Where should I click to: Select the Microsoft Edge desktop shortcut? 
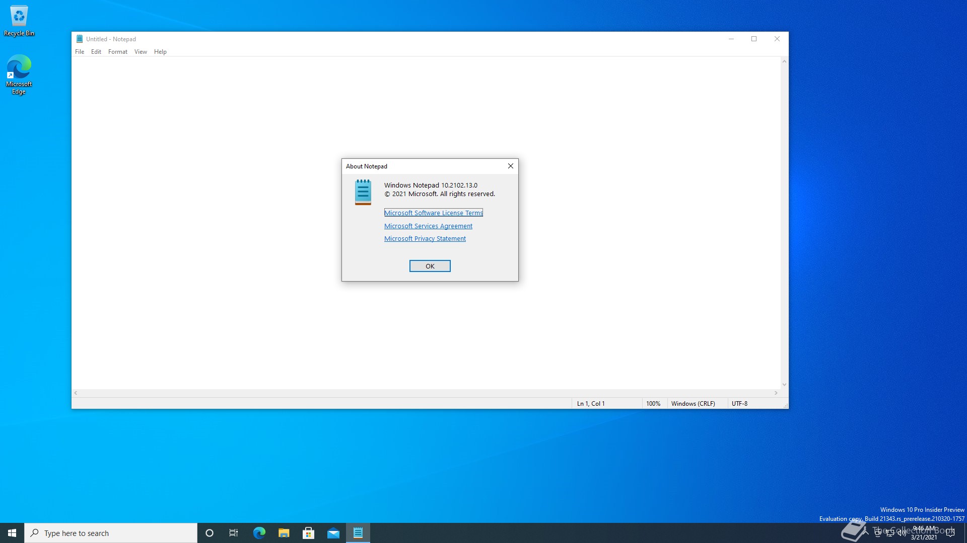[x=19, y=74]
